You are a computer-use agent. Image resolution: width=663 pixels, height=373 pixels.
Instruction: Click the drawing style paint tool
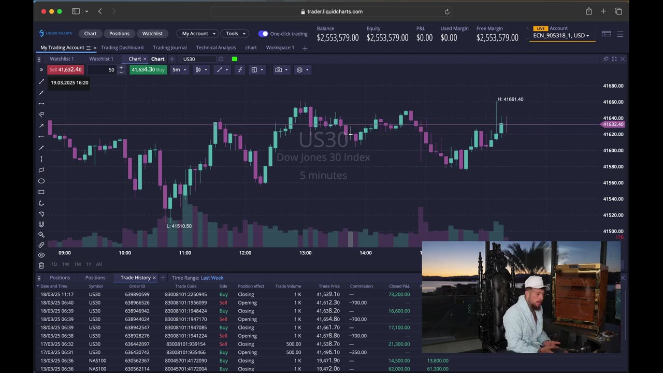click(x=41, y=235)
